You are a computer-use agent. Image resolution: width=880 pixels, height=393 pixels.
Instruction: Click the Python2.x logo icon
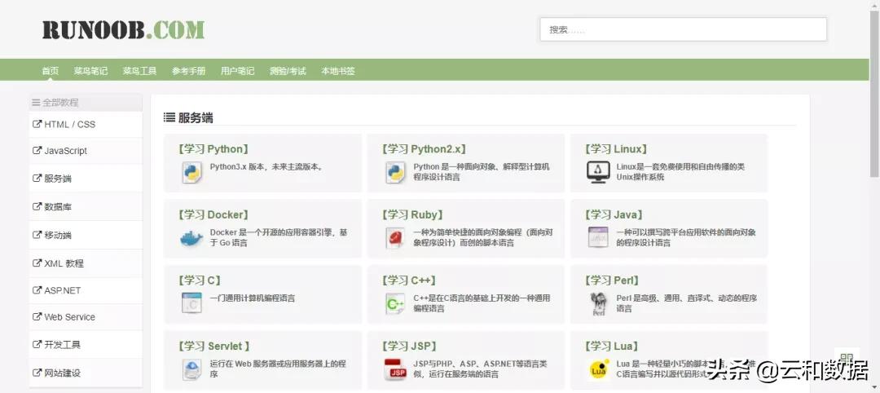(x=395, y=172)
